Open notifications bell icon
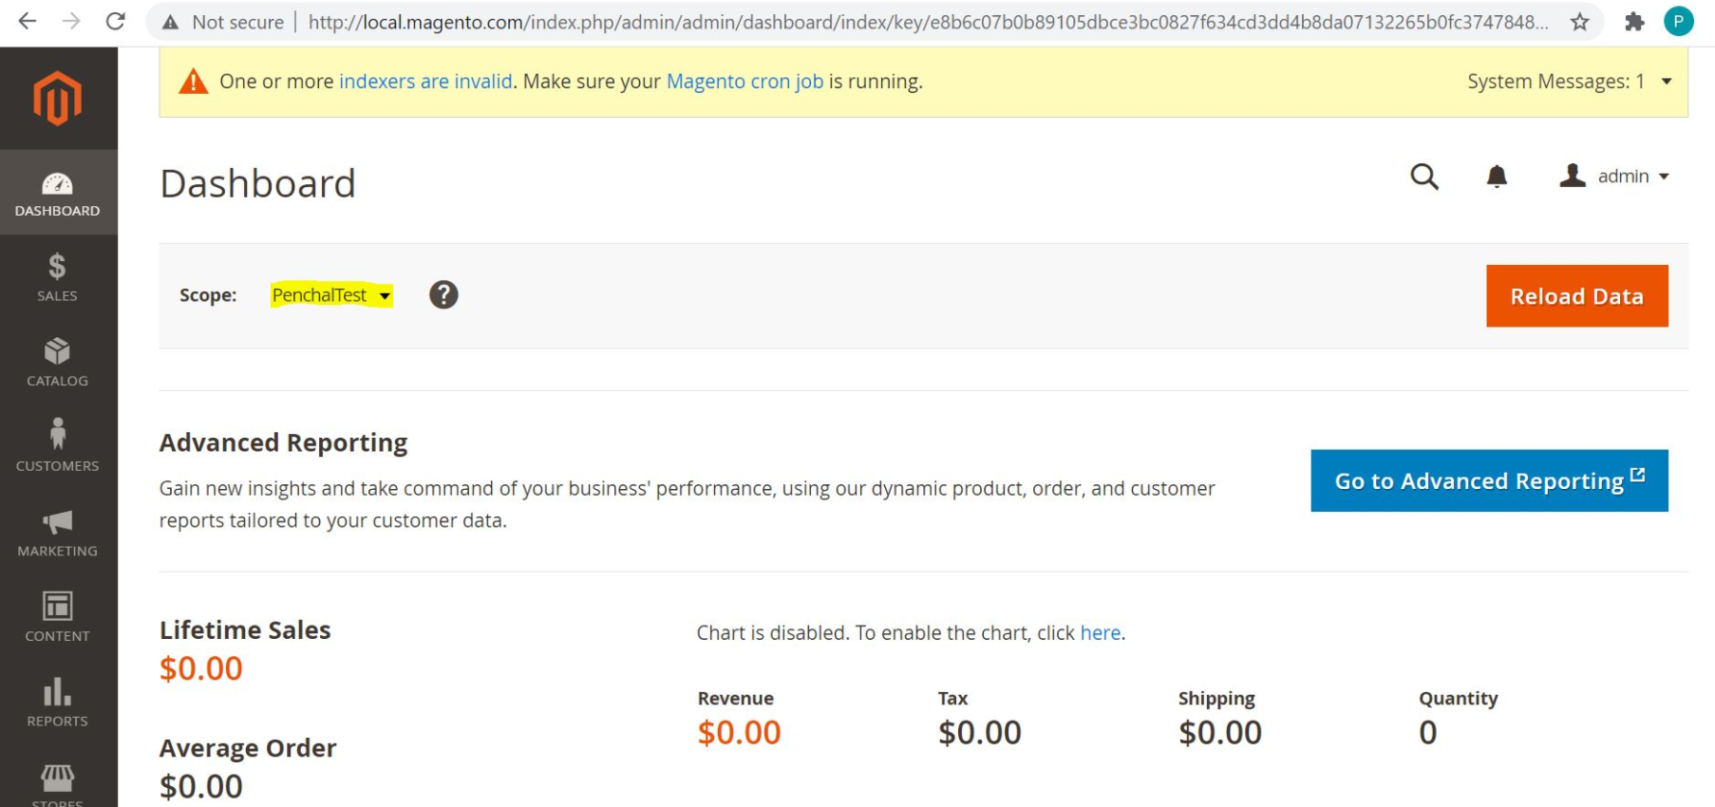This screenshot has height=807, width=1715. (1497, 177)
